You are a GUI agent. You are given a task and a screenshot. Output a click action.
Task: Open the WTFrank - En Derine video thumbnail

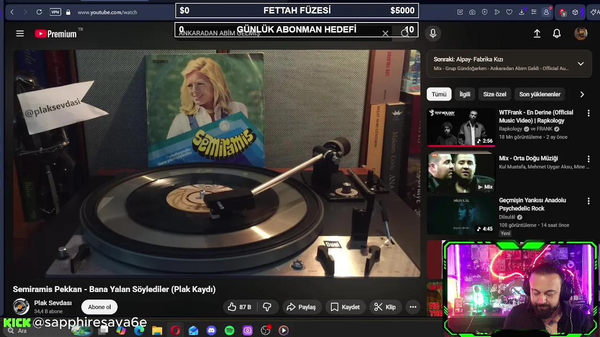[x=461, y=127]
